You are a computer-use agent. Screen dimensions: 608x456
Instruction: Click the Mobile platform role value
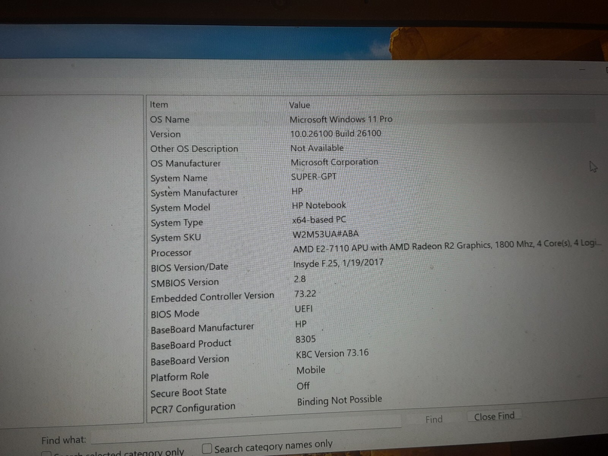(311, 370)
